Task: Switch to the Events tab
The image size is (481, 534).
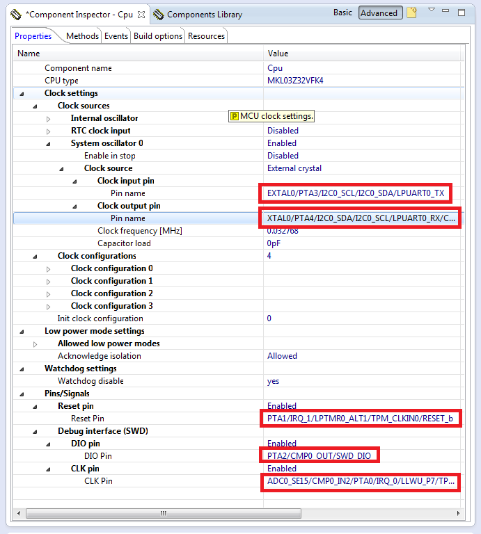Action: 116,36
